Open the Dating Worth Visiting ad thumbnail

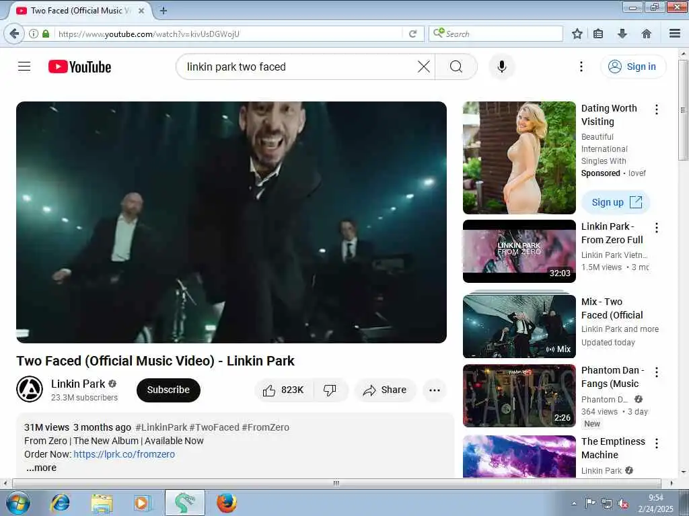[x=519, y=158]
